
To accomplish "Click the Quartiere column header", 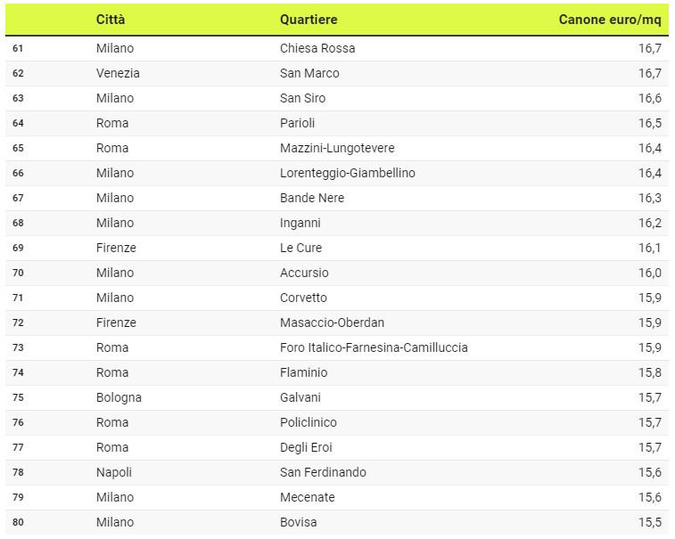I will (x=309, y=20).
